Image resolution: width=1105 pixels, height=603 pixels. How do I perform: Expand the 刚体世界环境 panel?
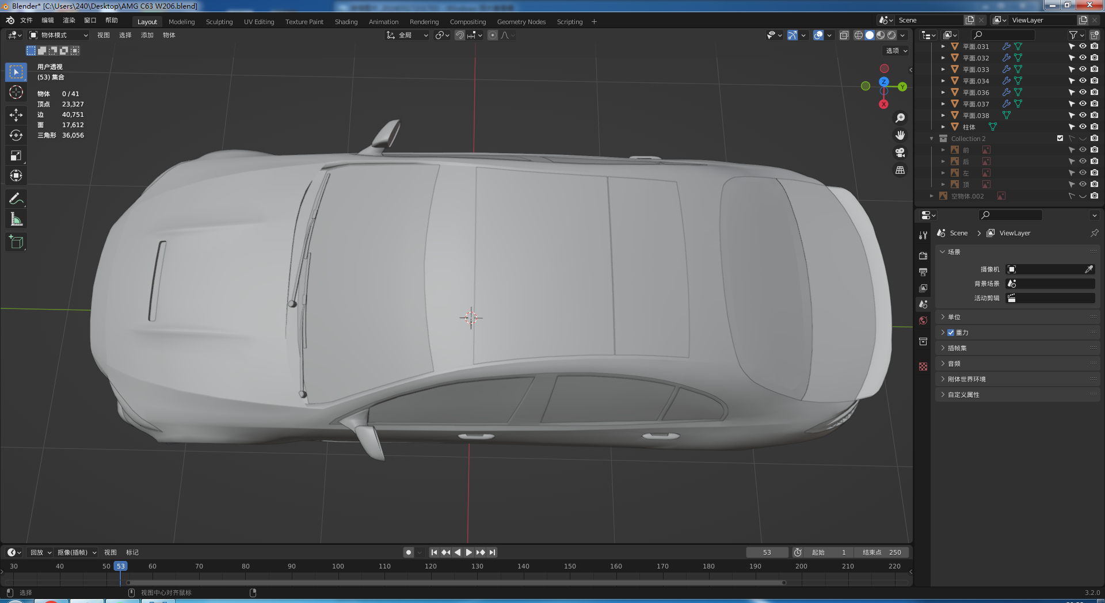click(x=966, y=379)
